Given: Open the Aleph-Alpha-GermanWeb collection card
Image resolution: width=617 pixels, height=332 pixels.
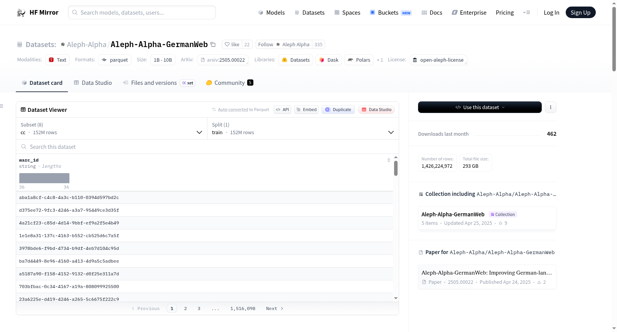Looking at the screenshot, I should click(487, 218).
